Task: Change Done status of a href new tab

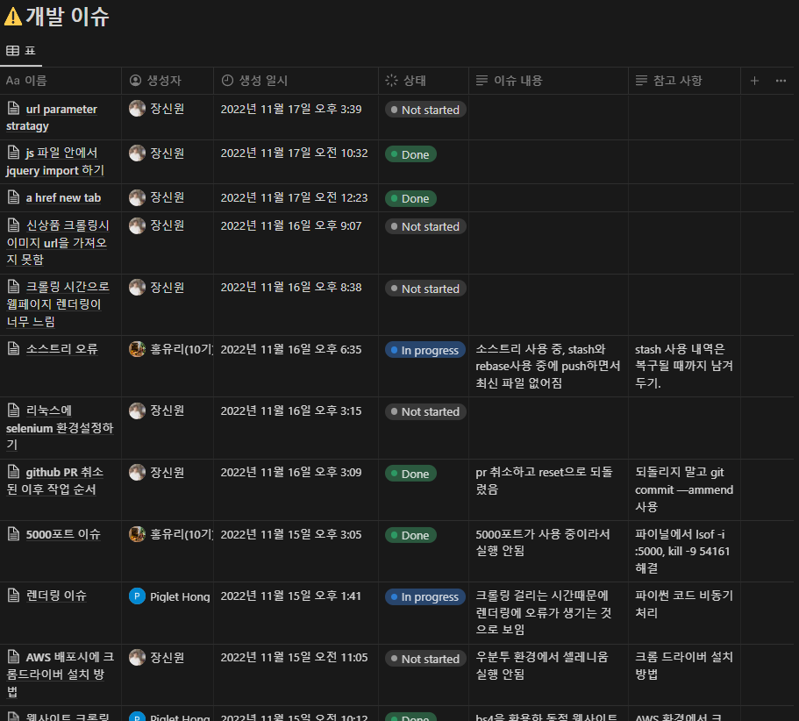Action: pos(410,199)
